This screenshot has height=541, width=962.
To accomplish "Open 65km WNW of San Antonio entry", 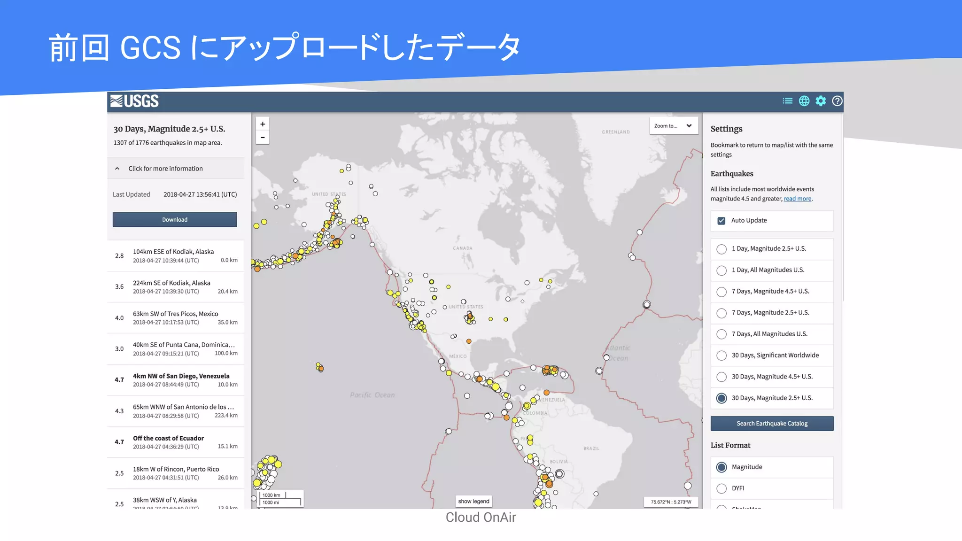I will click(x=176, y=411).
